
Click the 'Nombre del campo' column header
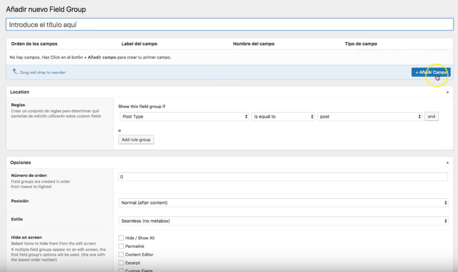coord(254,44)
